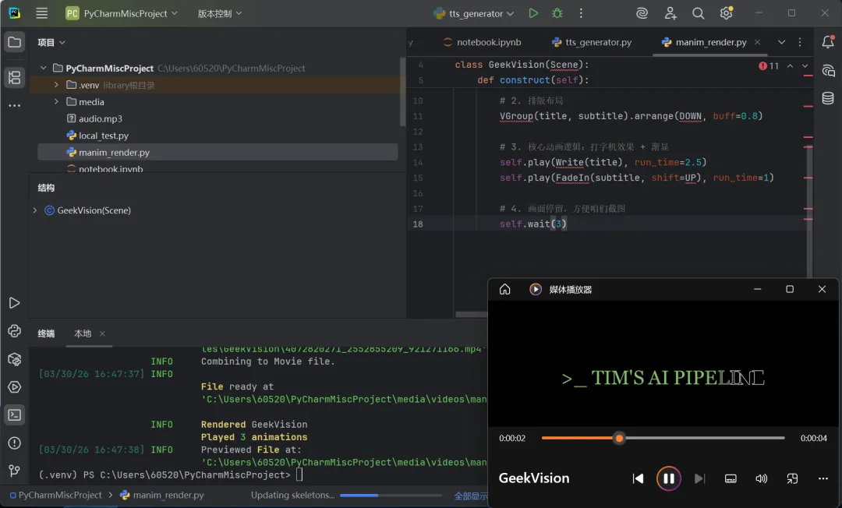
Task: Skip to next track in media player
Action: [699, 478]
